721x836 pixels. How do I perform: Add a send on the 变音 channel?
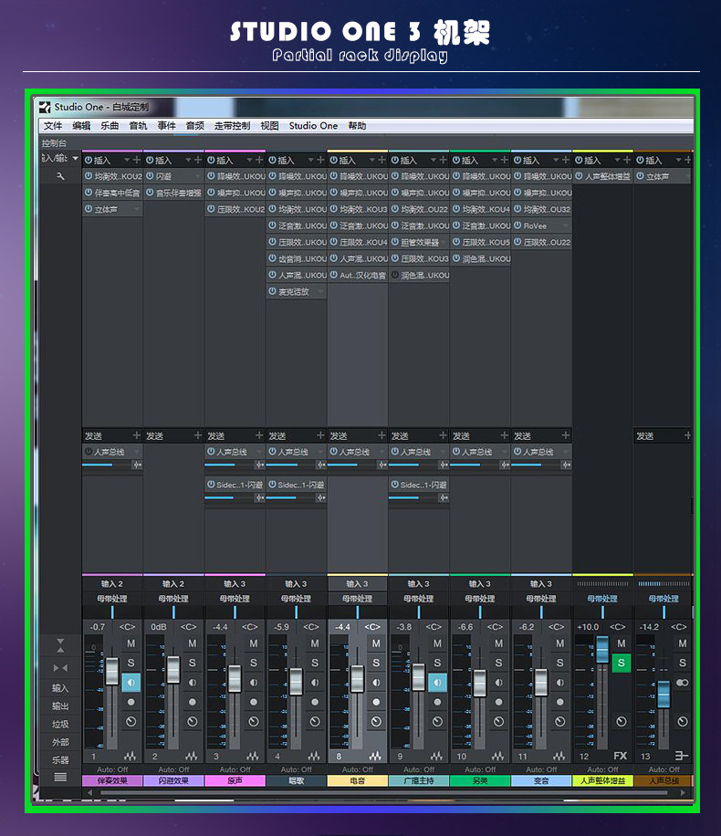point(566,435)
